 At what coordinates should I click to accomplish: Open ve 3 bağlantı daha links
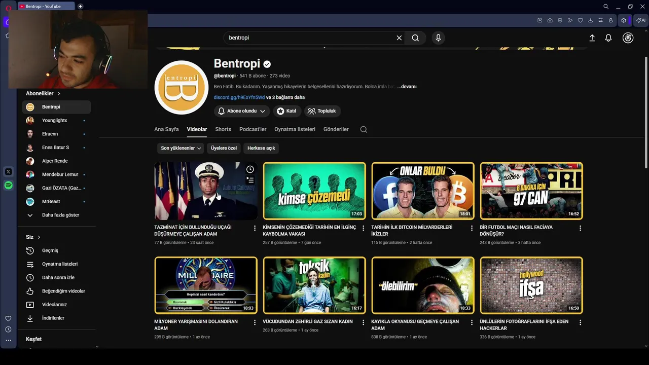(285, 97)
